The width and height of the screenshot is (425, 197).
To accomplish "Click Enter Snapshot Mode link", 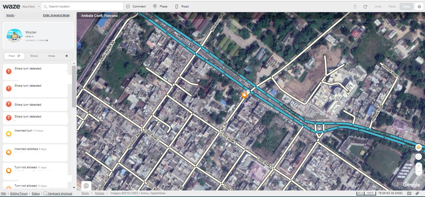I will 56,15.
